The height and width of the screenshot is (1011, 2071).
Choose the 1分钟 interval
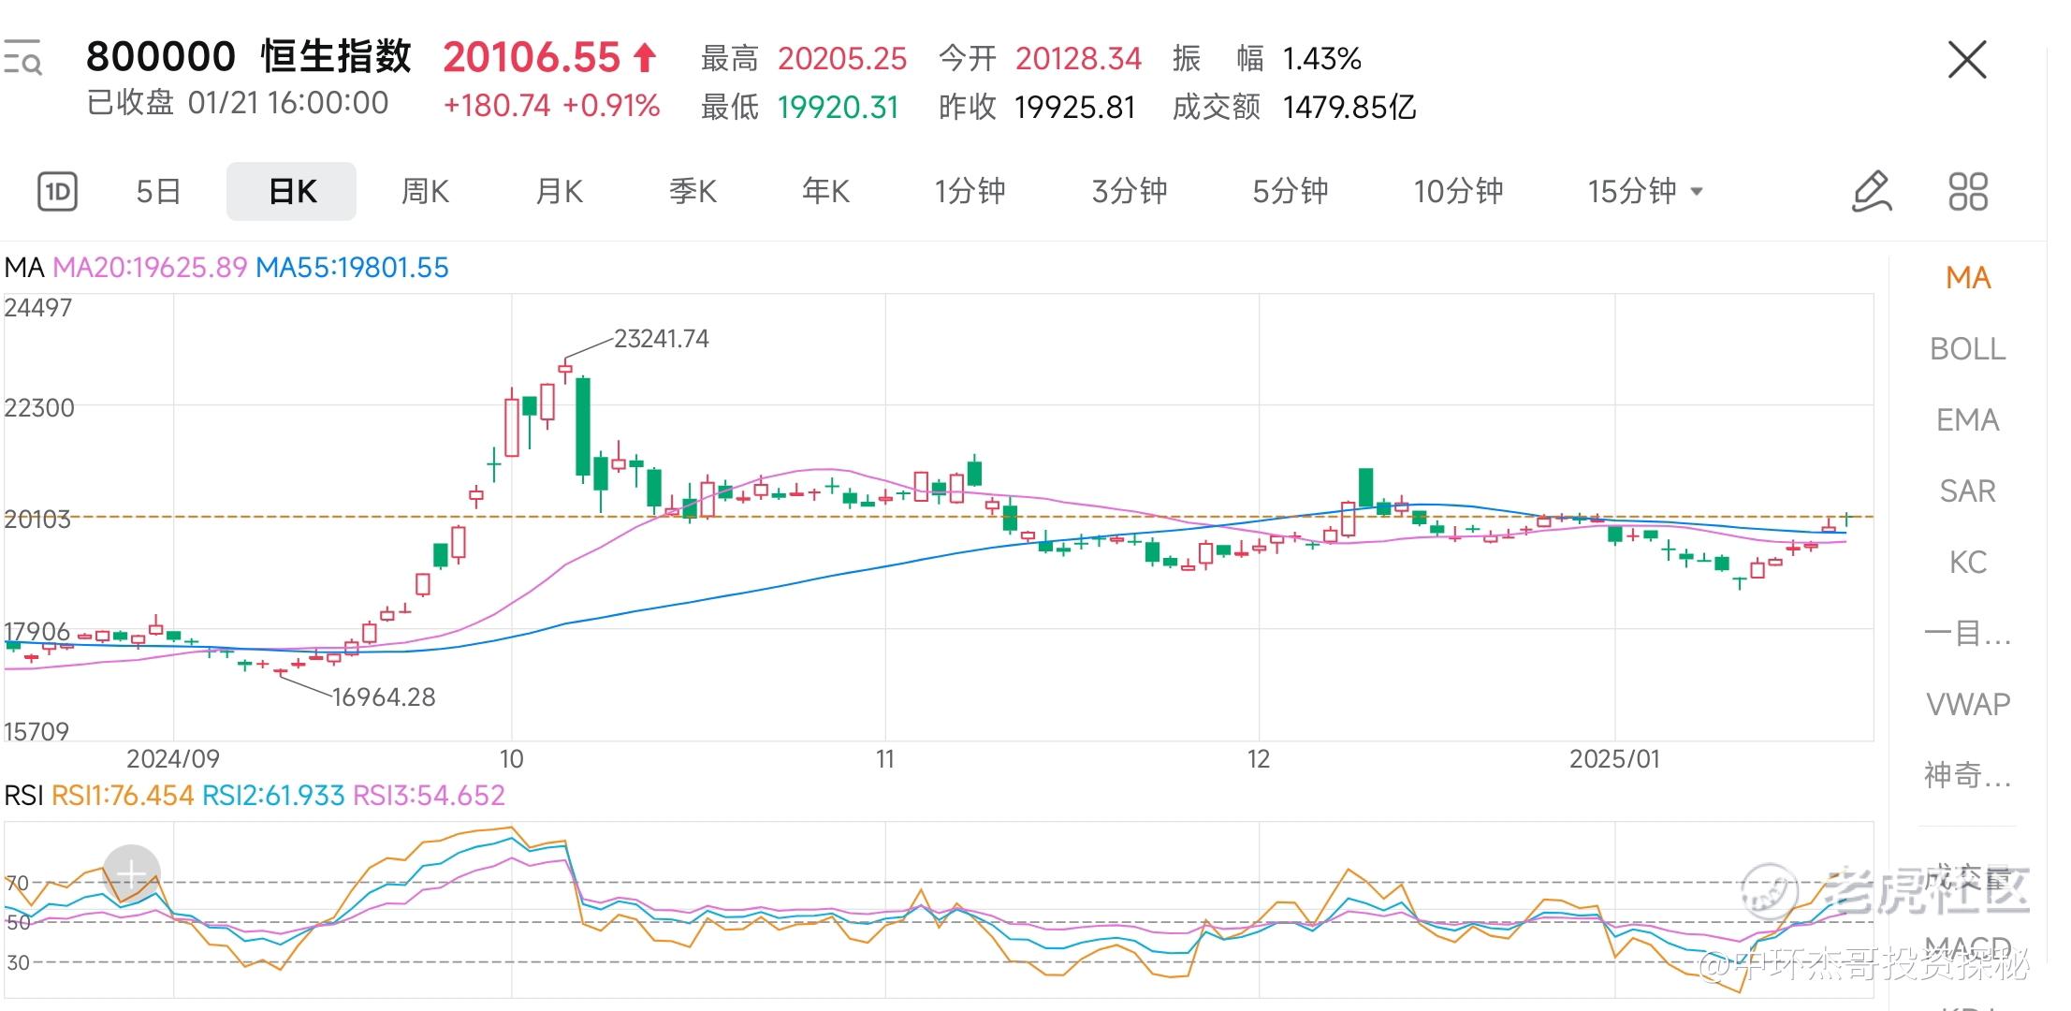(x=970, y=192)
